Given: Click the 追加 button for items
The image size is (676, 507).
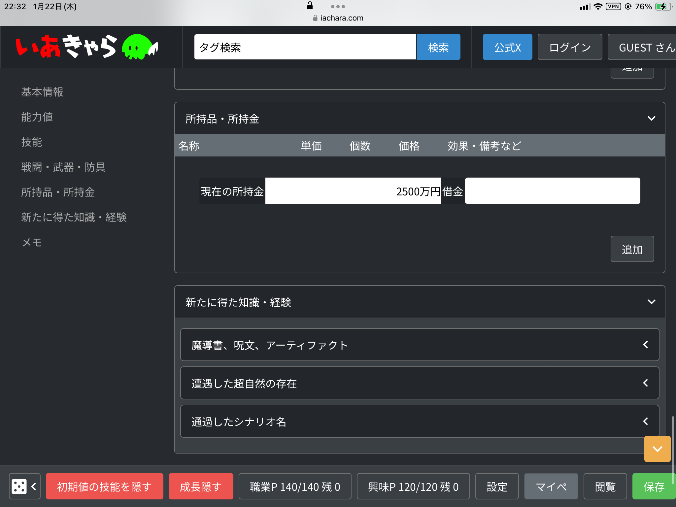Looking at the screenshot, I should click(x=632, y=249).
